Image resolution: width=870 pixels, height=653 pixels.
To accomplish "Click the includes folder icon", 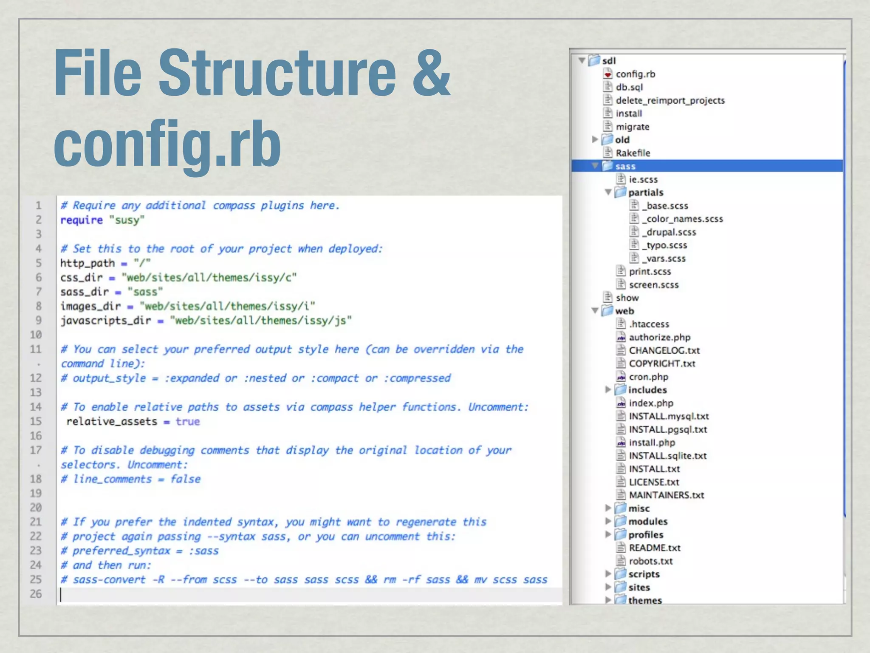I will click(x=621, y=389).
